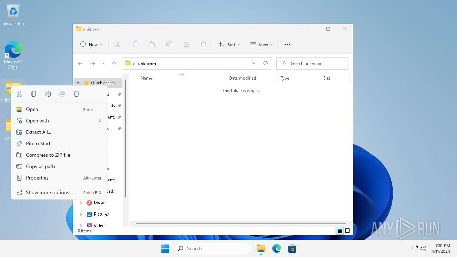Click the Up one level arrow
The height and width of the screenshot is (257, 457).
click(x=114, y=64)
